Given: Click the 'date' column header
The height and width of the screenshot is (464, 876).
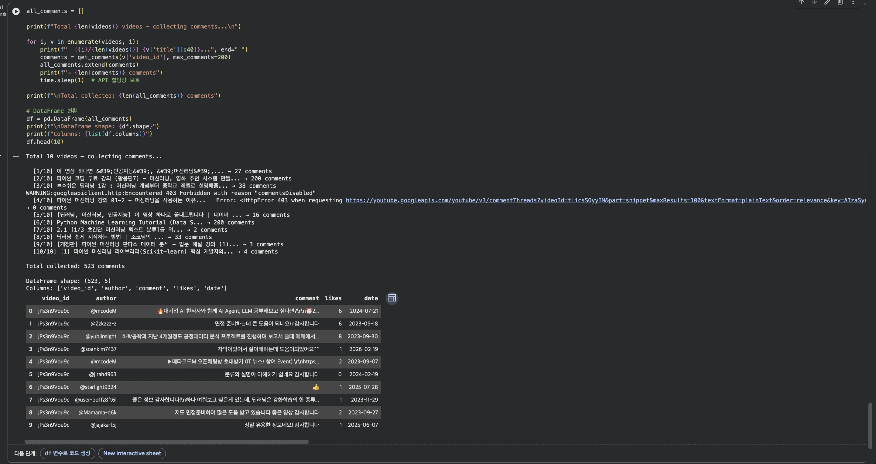Looking at the screenshot, I should [x=371, y=298].
